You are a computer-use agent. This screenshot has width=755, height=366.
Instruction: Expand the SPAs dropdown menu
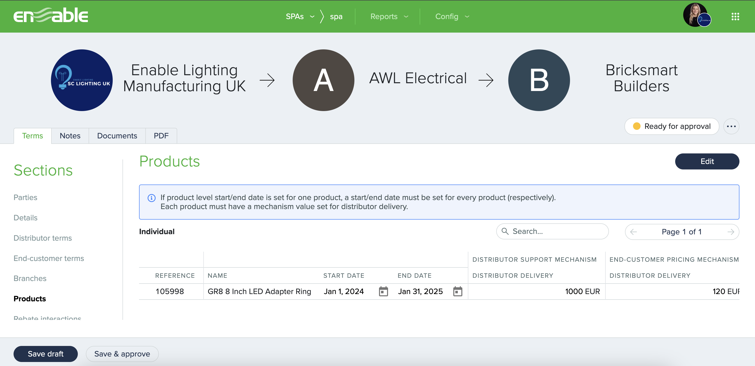point(300,17)
